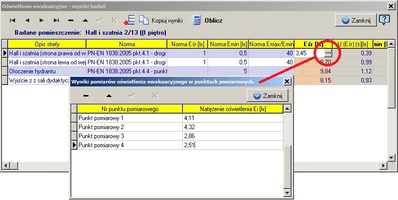Click Norma column header

click(x=127, y=44)
